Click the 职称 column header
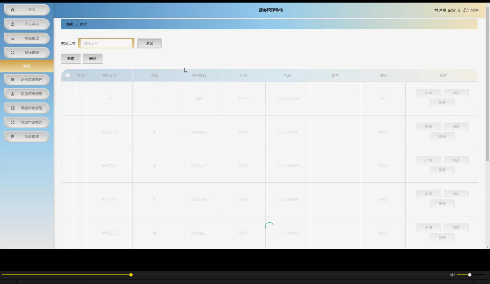This screenshot has width=490, height=284. [x=243, y=75]
